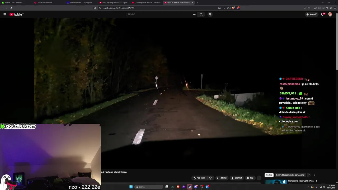Go back with the browser back arrow

point(3,8)
